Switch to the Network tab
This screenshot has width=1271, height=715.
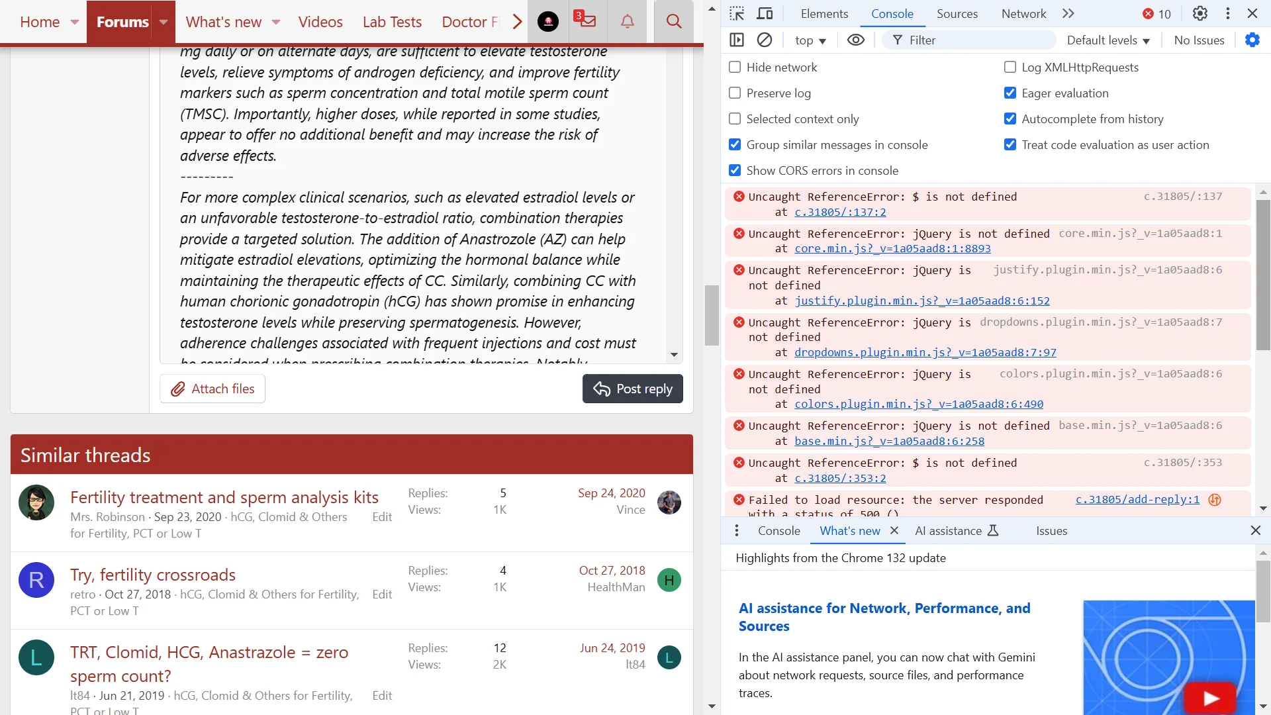click(1023, 14)
